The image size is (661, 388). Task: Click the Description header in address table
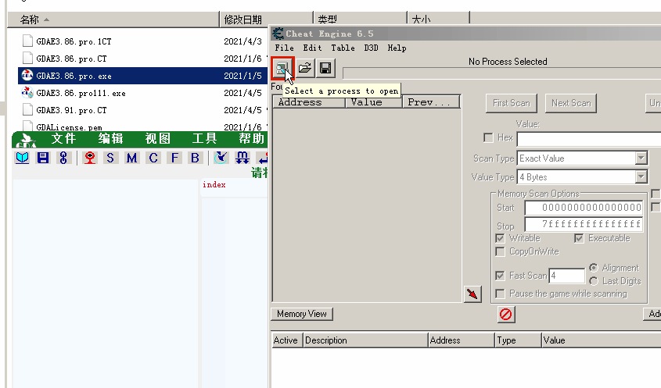tap(365, 340)
